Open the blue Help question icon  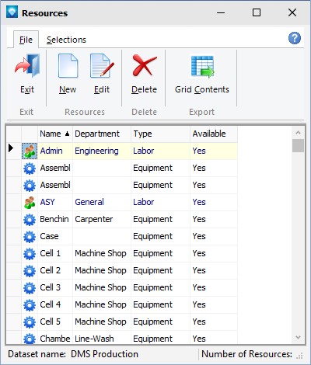295,38
